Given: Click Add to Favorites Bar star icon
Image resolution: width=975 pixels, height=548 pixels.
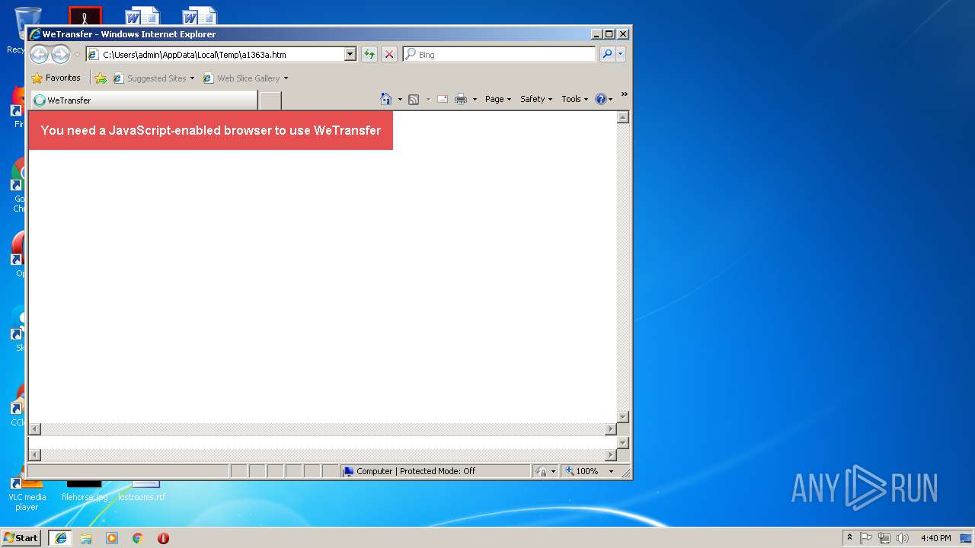Looking at the screenshot, I should 101,78.
